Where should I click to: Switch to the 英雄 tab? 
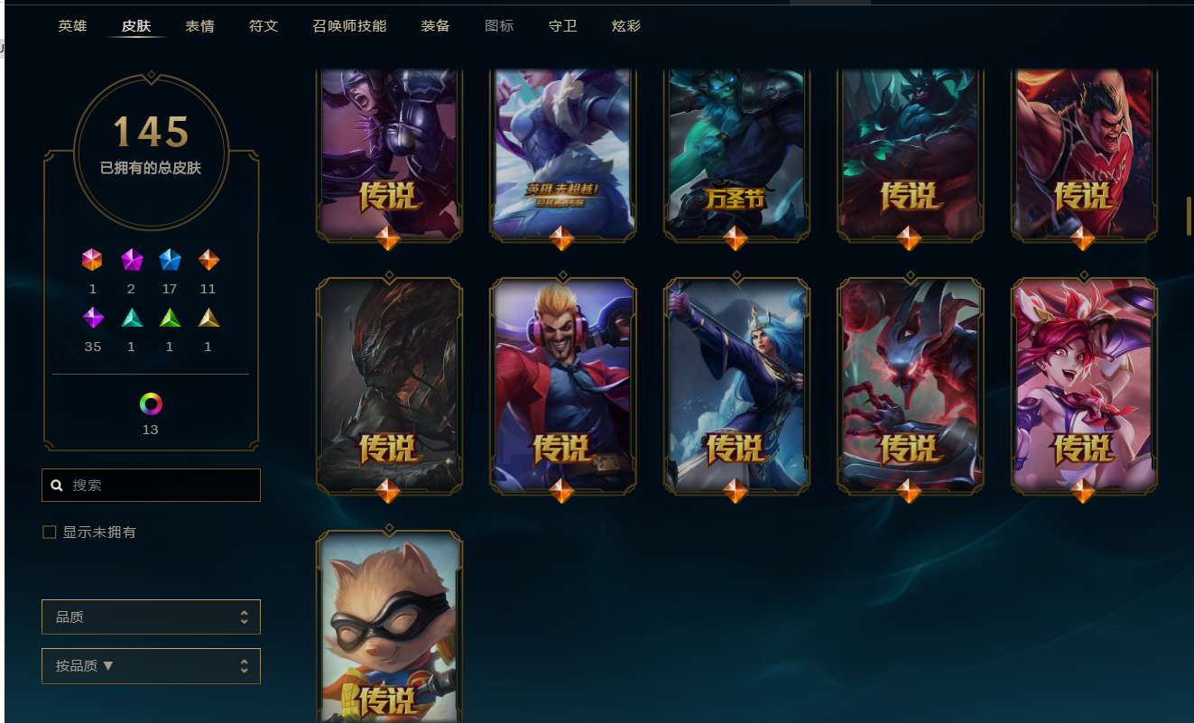click(72, 26)
